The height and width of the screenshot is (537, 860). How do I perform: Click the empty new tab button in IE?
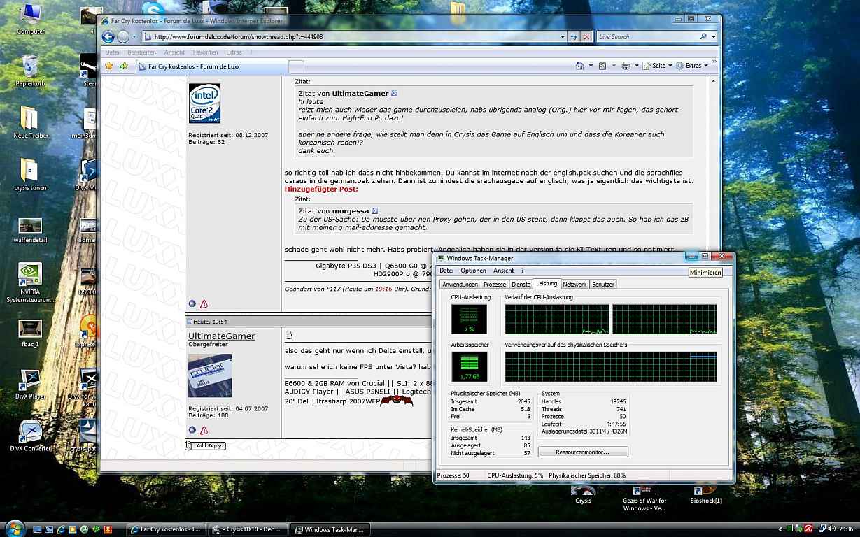[x=297, y=66]
